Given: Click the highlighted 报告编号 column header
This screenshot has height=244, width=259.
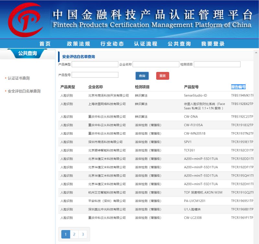Looking at the screenshot, I should pyautogui.click(x=238, y=87).
